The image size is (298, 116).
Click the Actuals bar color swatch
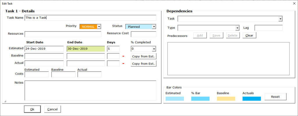[x=251, y=99]
